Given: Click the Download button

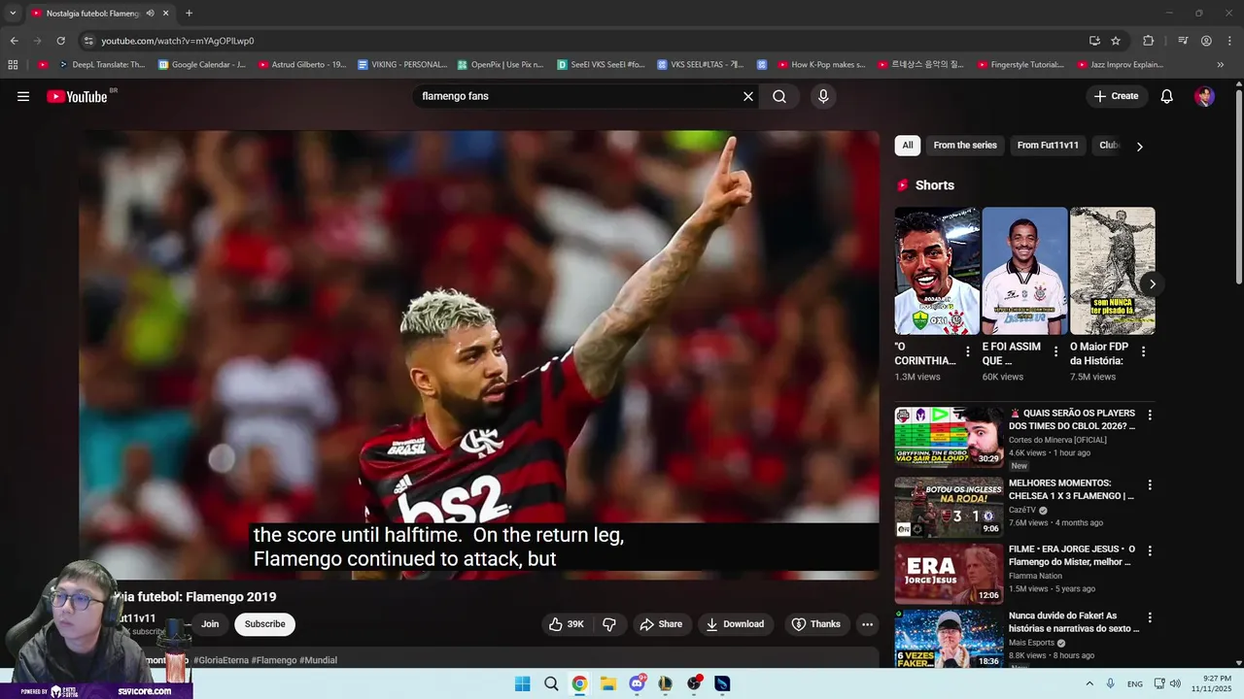Looking at the screenshot, I should click(x=735, y=624).
